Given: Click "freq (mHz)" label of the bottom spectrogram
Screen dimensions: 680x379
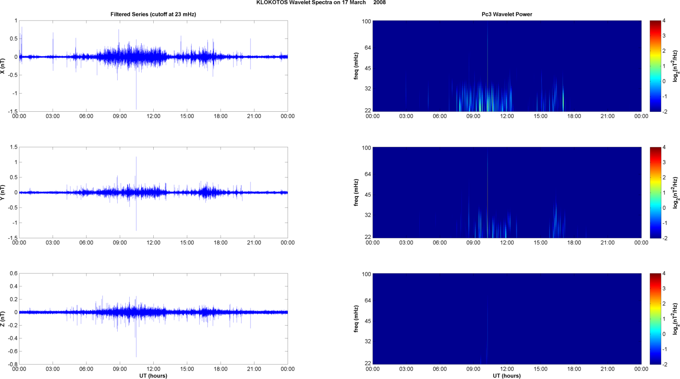Looking at the screenshot, I should tap(356, 319).
